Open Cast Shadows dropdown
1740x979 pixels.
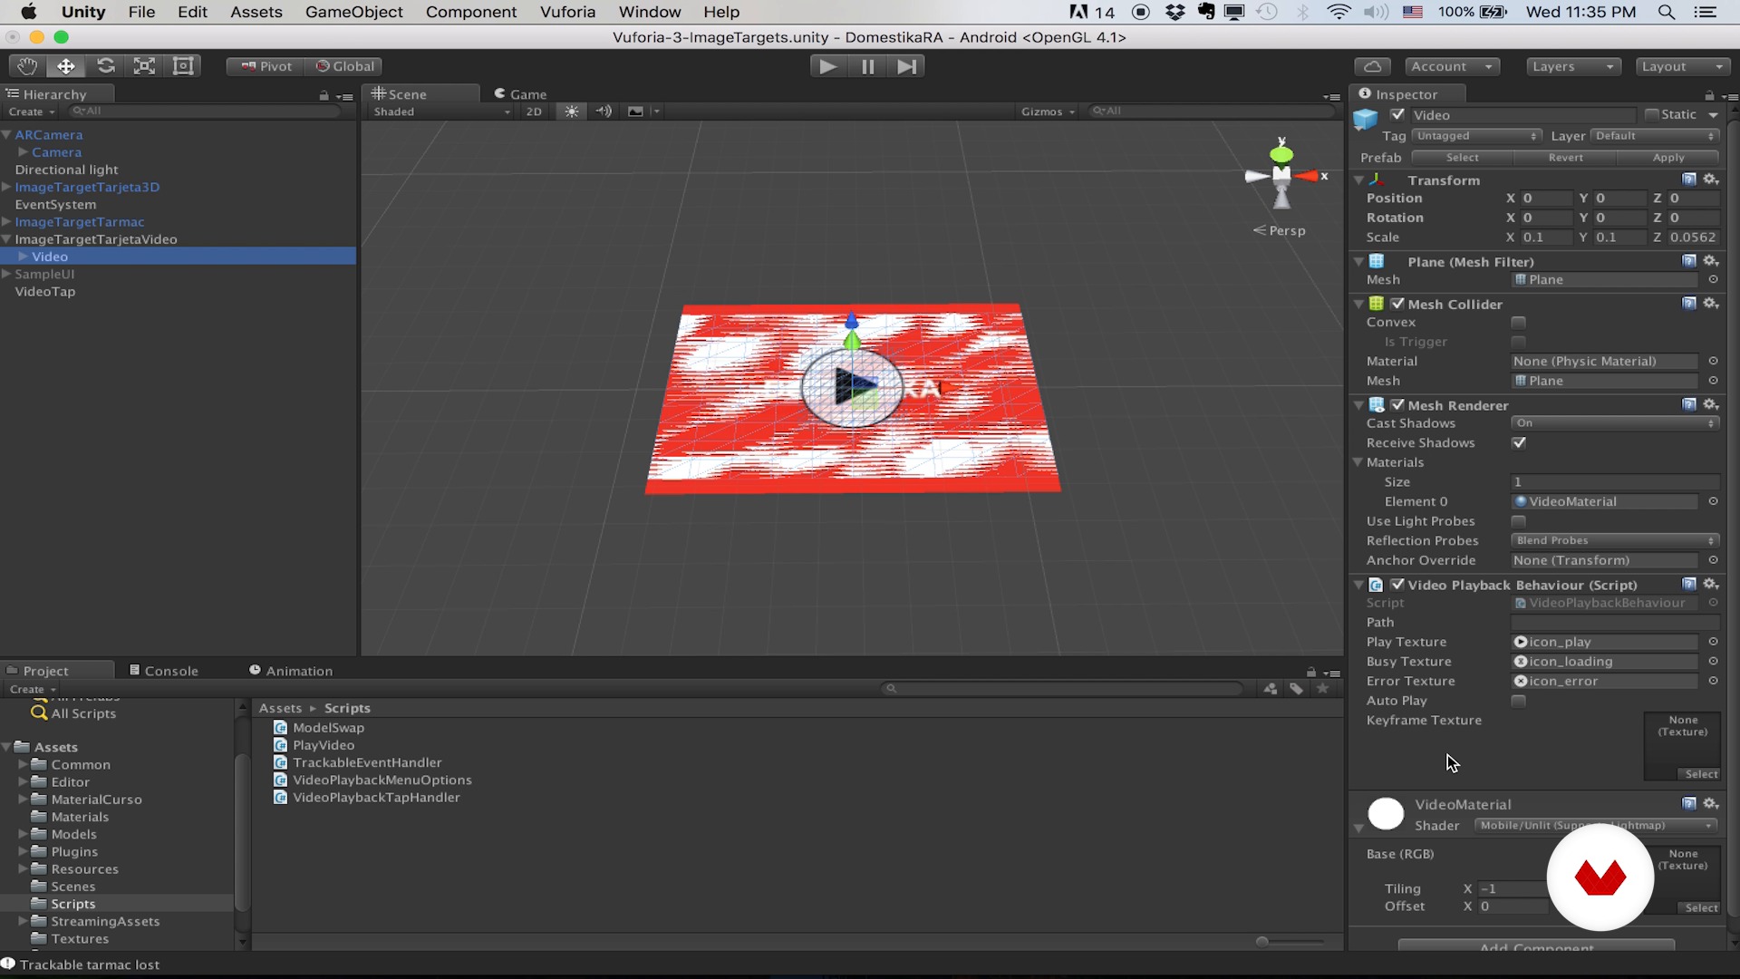click(1615, 423)
